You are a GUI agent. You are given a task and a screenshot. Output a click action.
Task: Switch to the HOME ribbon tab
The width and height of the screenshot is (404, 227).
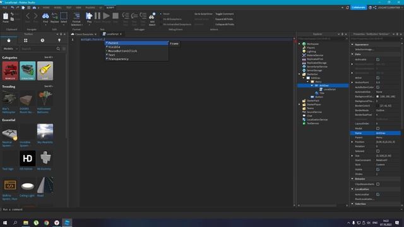tap(46, 8)
